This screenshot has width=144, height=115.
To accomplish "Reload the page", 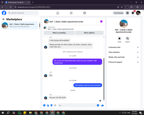I will (x=11, y=7).
